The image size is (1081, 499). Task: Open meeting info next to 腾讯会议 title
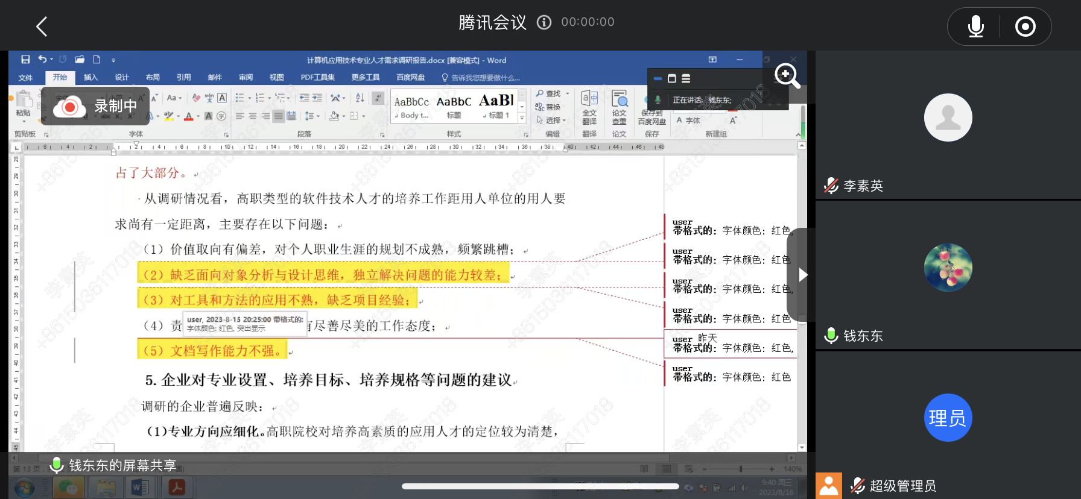[544, 23]
